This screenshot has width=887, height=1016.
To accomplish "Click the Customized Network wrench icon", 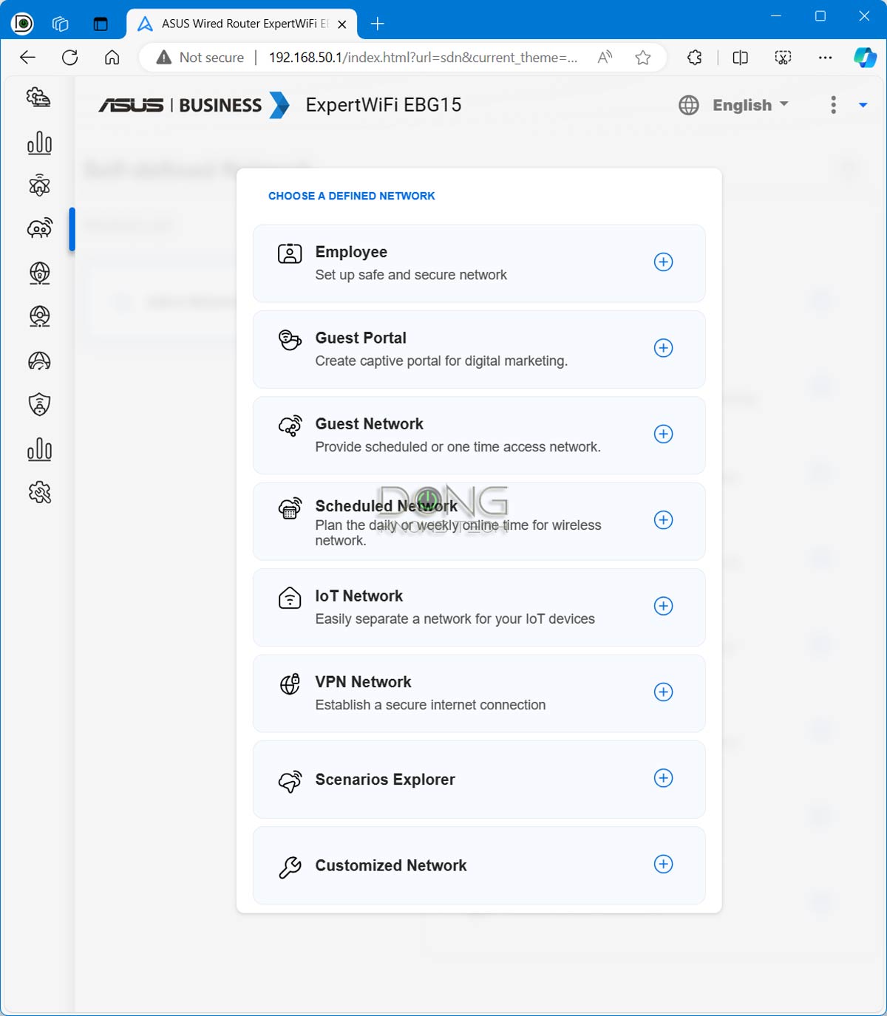I will (290, 867).
